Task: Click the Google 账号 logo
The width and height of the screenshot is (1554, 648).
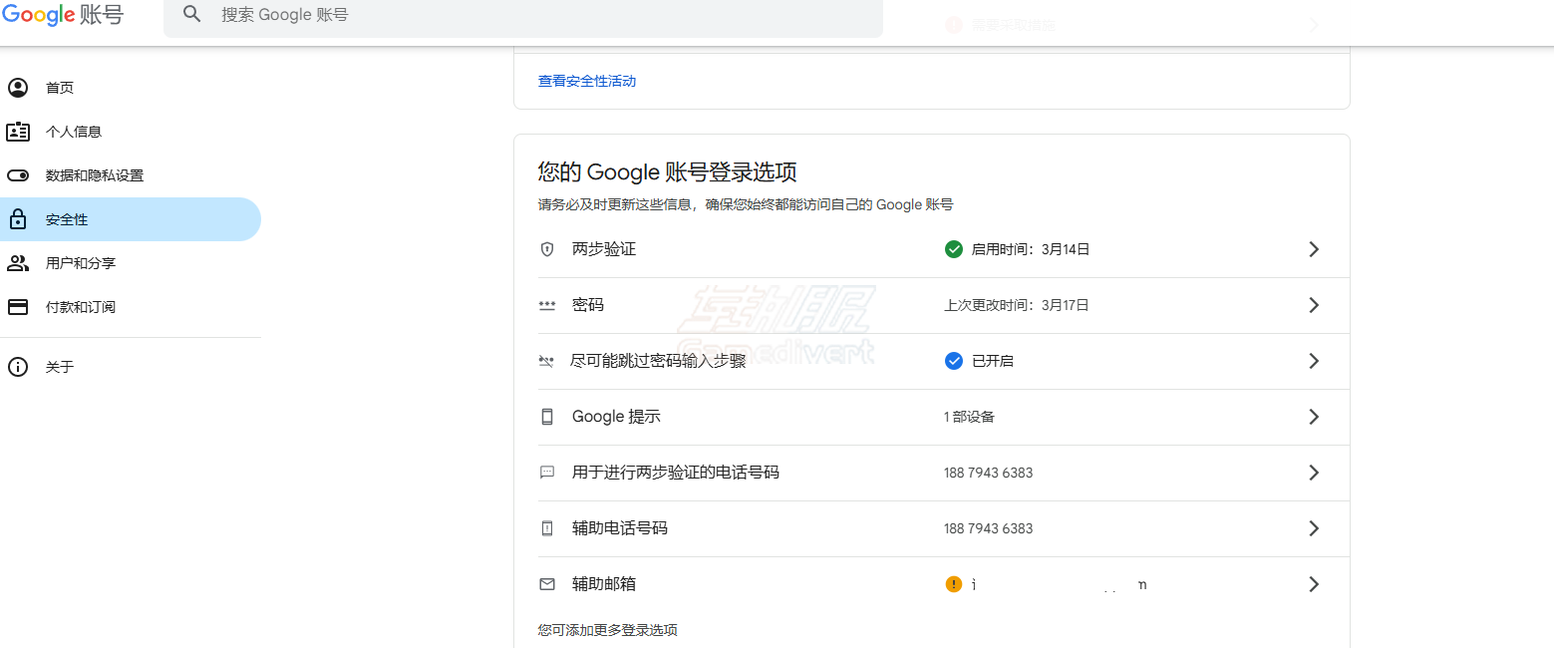Action: (63, 15)
